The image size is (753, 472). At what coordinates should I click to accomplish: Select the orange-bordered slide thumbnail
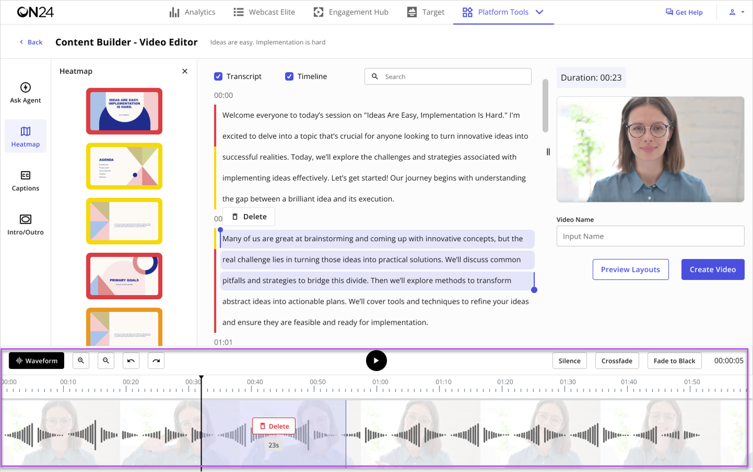coord(124,327)
